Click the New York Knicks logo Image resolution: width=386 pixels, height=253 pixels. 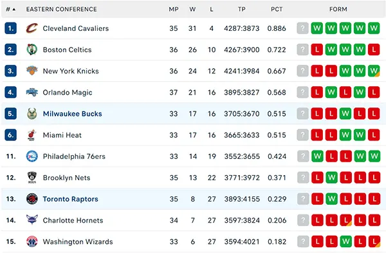click(32, 71)
